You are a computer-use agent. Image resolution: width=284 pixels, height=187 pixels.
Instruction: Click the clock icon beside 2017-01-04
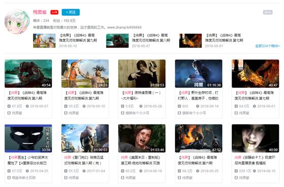coord(84,171)
